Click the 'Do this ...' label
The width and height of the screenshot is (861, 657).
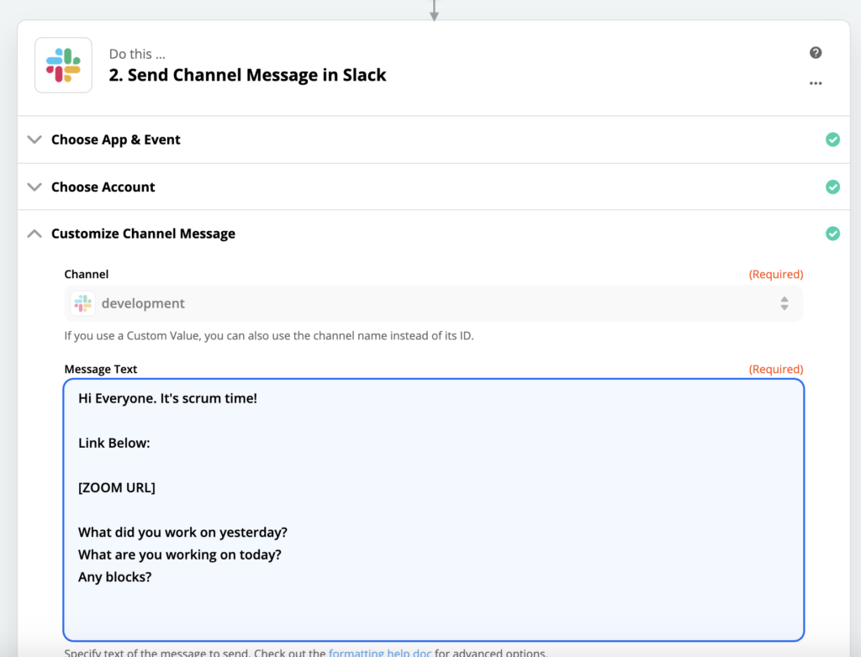pos(137,54)
